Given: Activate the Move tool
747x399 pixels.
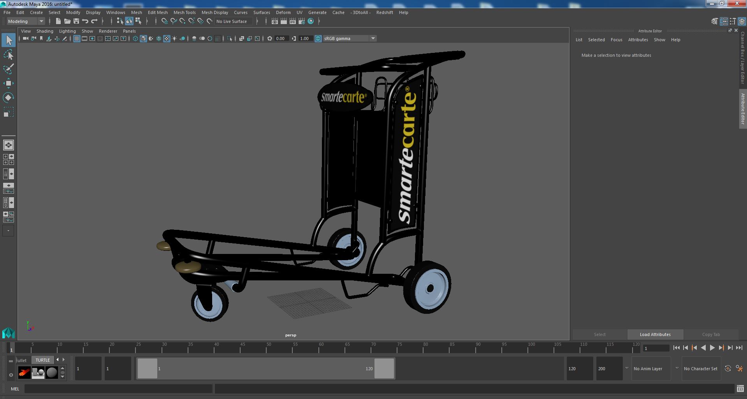Looking at the screenshot, I should (x=9, y=83).
